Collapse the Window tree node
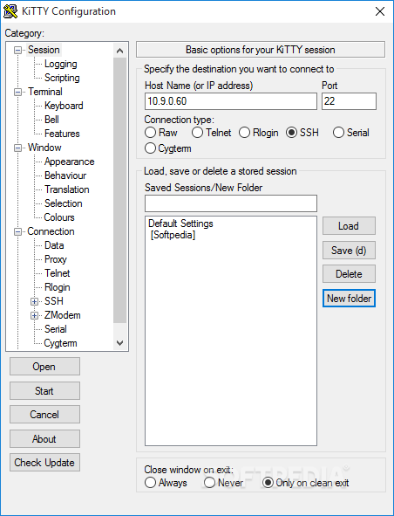394x516 pixels. pos(17,148)
